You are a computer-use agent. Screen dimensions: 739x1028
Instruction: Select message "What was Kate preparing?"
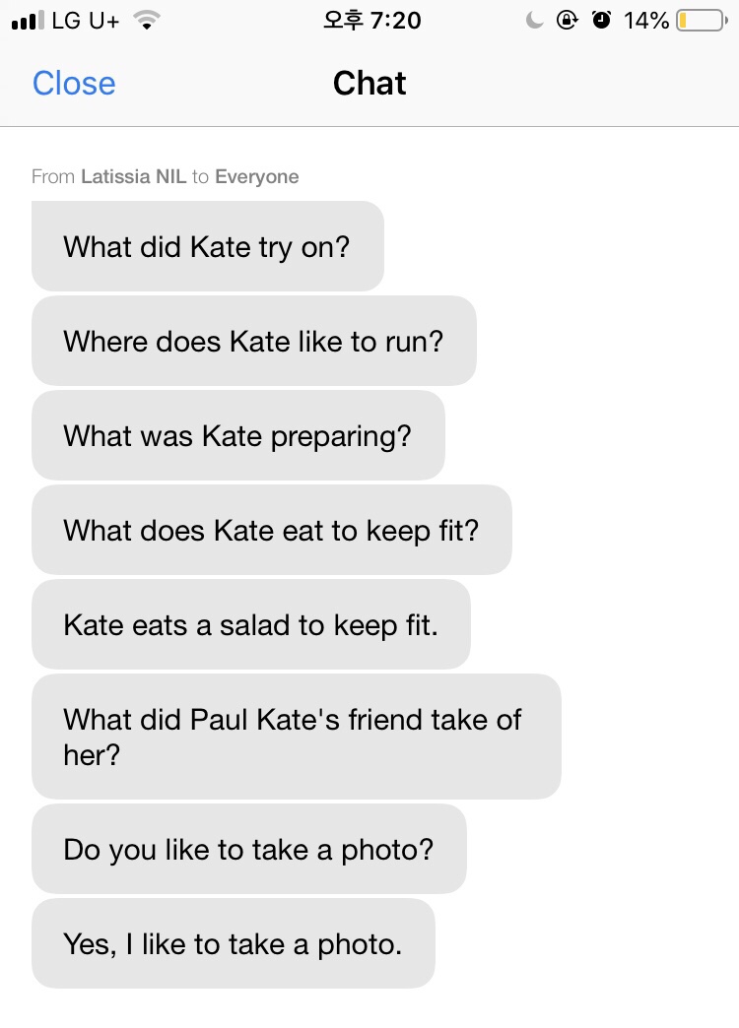tap(238, 435)
